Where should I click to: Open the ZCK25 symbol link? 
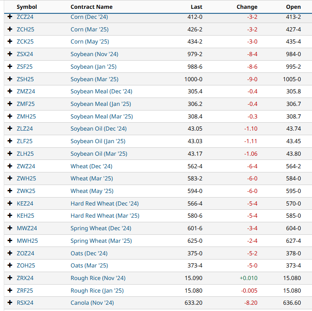pos(25,41)
